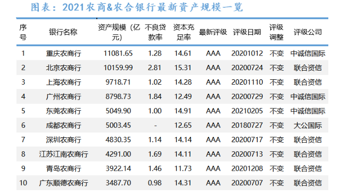Click asset value 3922.14

(118, 168)
